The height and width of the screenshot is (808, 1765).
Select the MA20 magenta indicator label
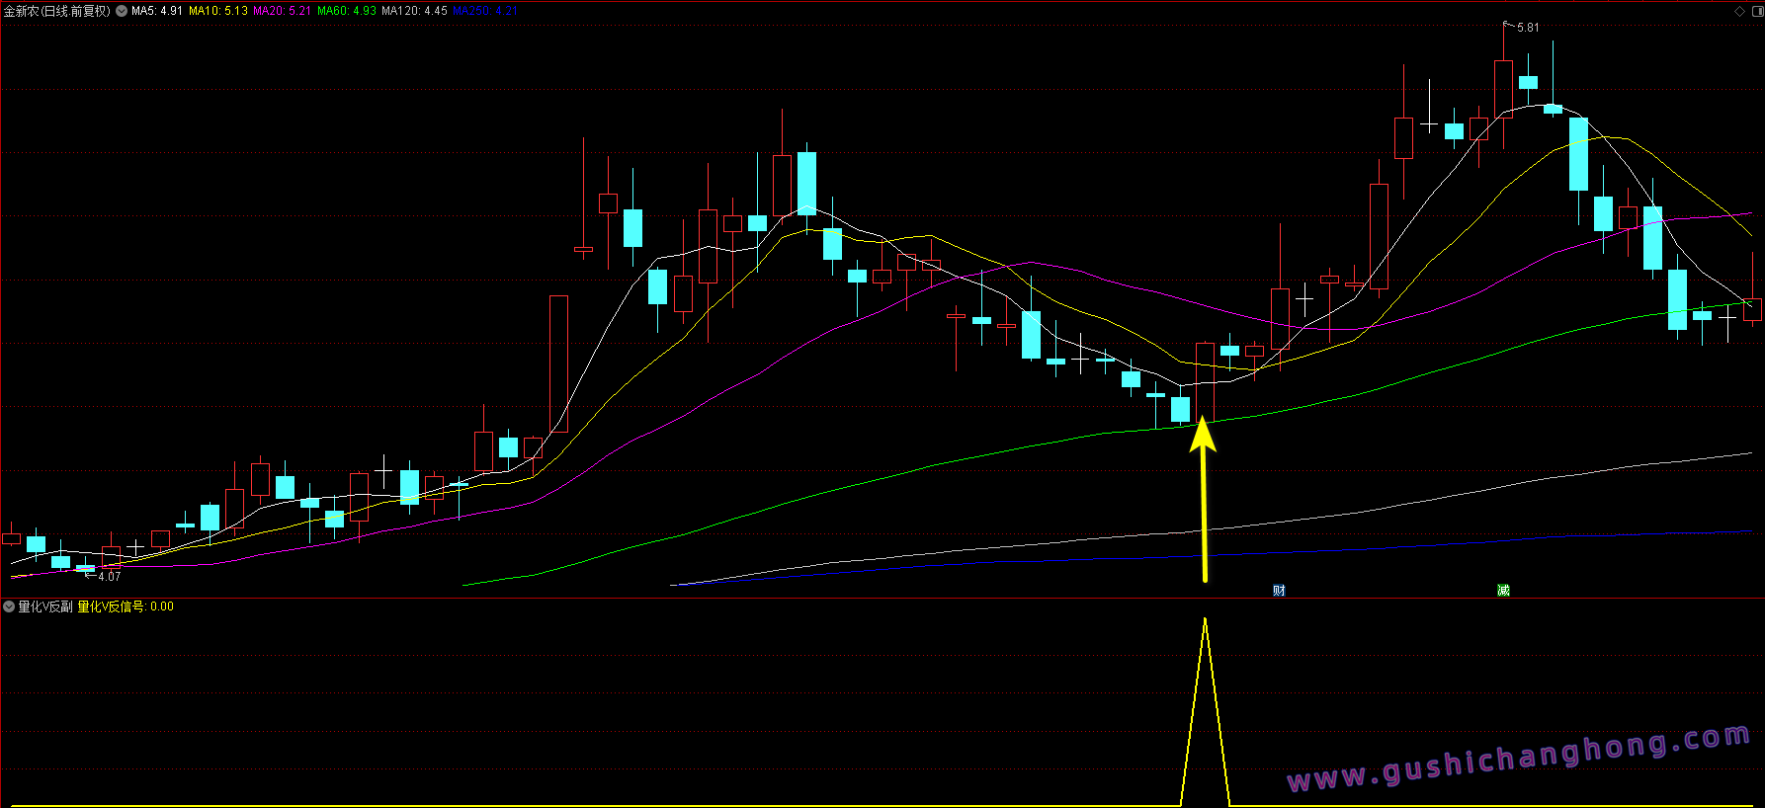pyautogui.click(x=282, y=11)
